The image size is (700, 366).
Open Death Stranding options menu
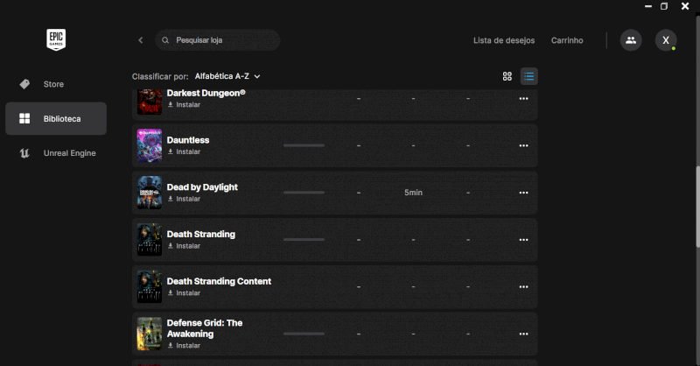point(523,240)
